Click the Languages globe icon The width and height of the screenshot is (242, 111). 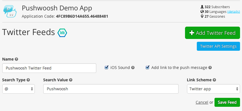click(x=202, y=11)
